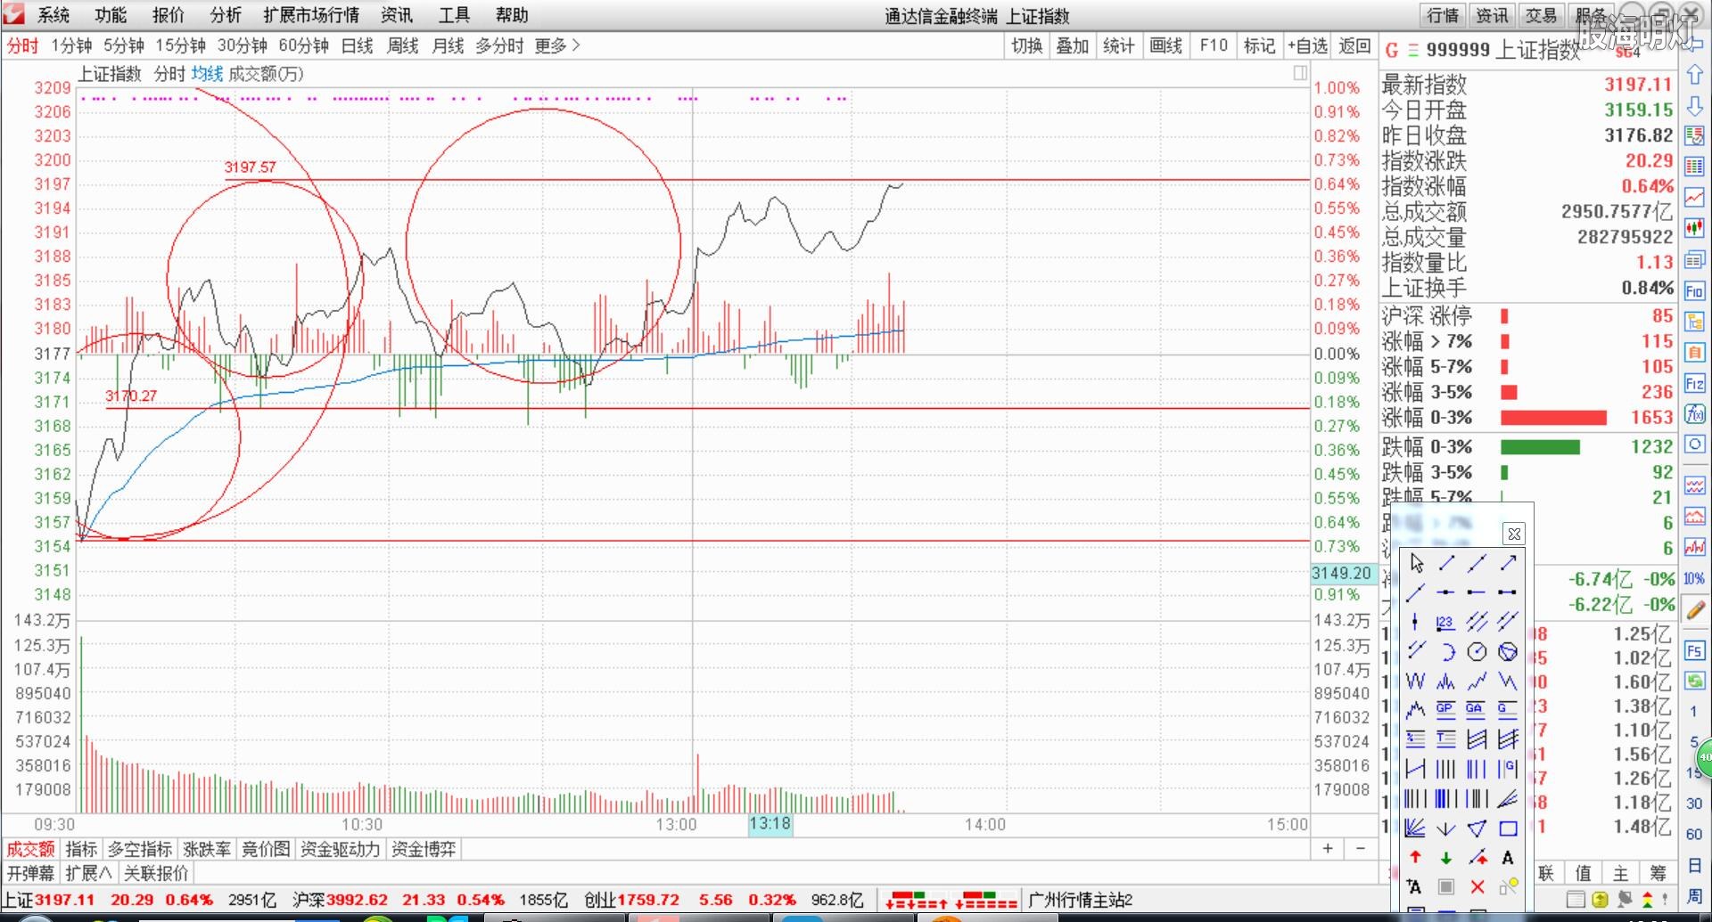Select the 竞价图 bottom tab
The image size is (1712, 922).
click(266, 849)
